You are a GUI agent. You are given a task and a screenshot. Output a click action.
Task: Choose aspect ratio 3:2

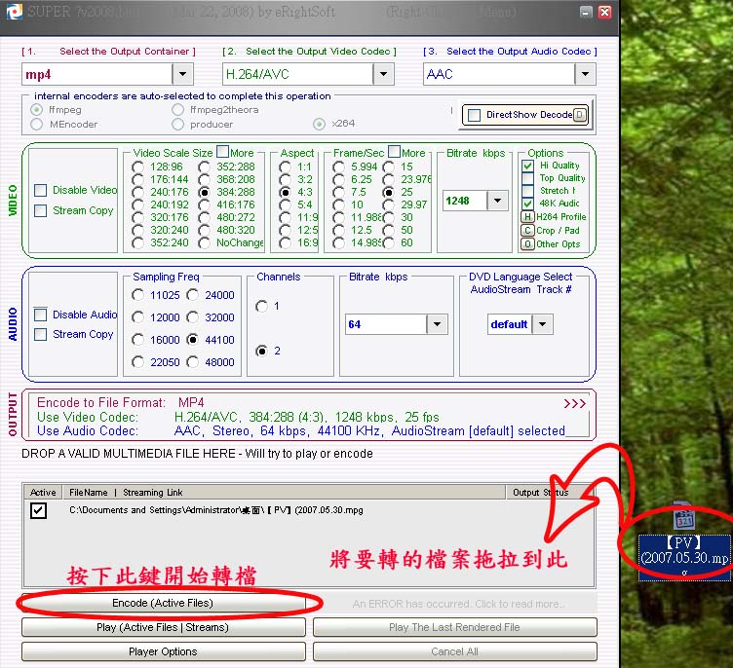(x=286, y=179)
